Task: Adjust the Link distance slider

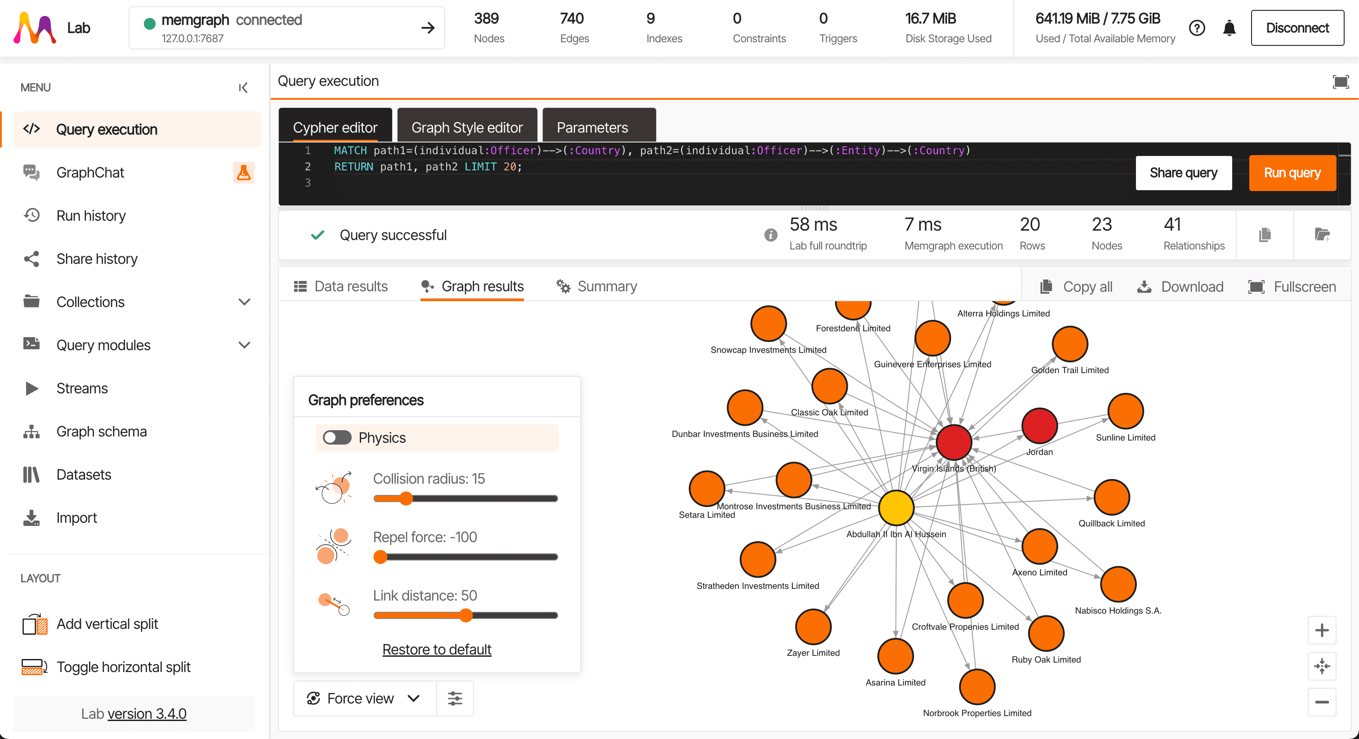Action: [x=465, y=615]
